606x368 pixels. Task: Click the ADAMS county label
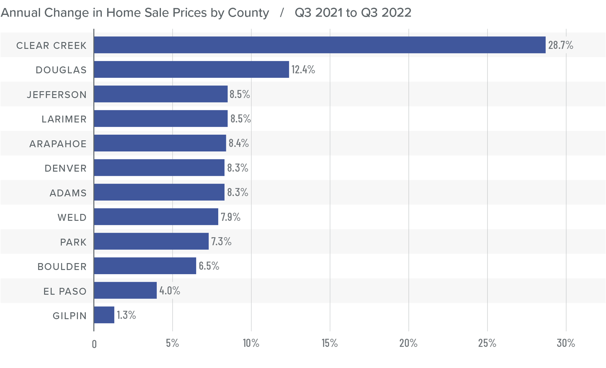[x=68, y=193]
